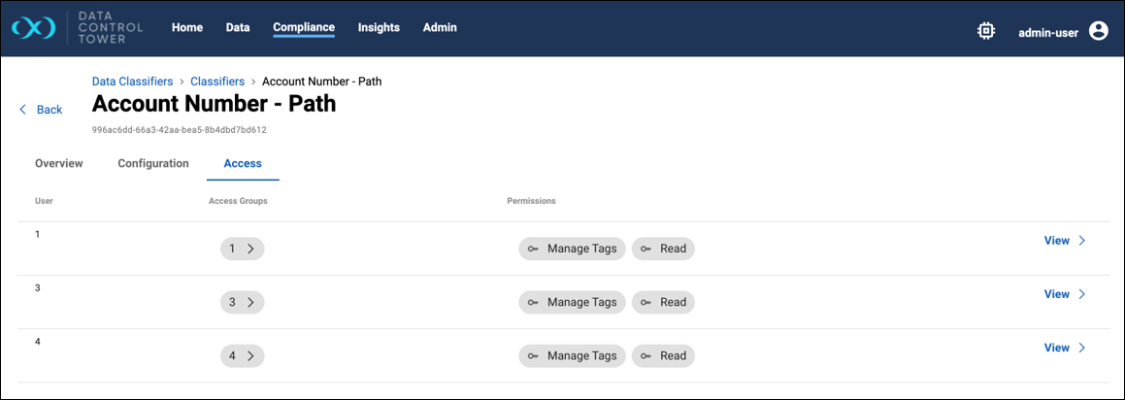Image resolution: width=1125 pixels, height=400 pixels.
Task: Expand access groups chip for user 1
Action: [242, 249]
